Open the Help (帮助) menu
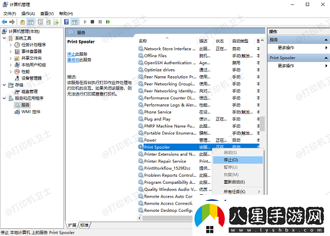Image resolution: width=330 pixels, height=236 pixels. (x=66, y=14)
